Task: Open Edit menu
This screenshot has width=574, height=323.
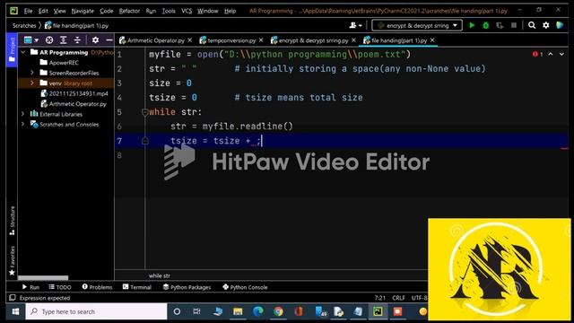Action: [43, 11]
